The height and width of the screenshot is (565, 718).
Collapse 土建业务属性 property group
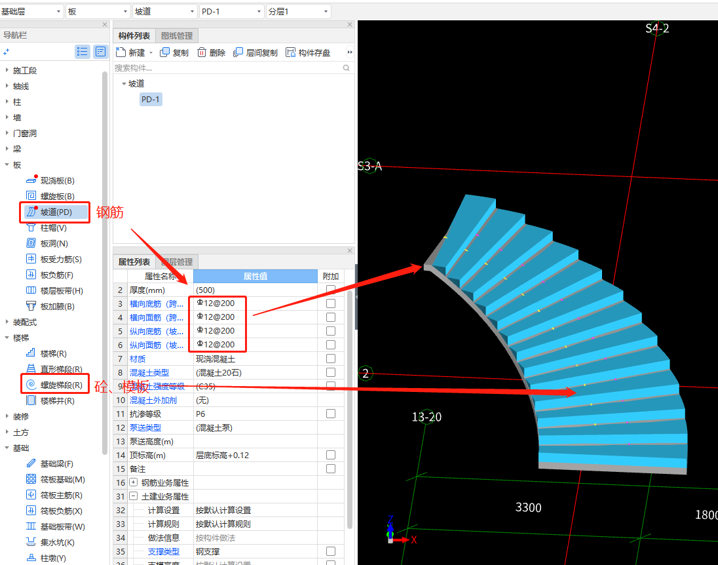point(133,496)
